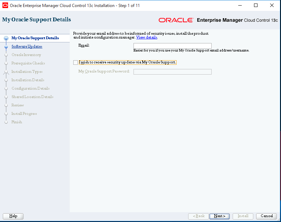The width and height of the screenshot is (281, 222).
Task: Toggle the I wish to receive security updates option
Action: tap(75, 62)
